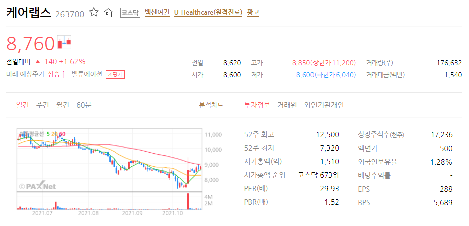Click the 시가 value 8,600
469x226 pixels.
232,75
